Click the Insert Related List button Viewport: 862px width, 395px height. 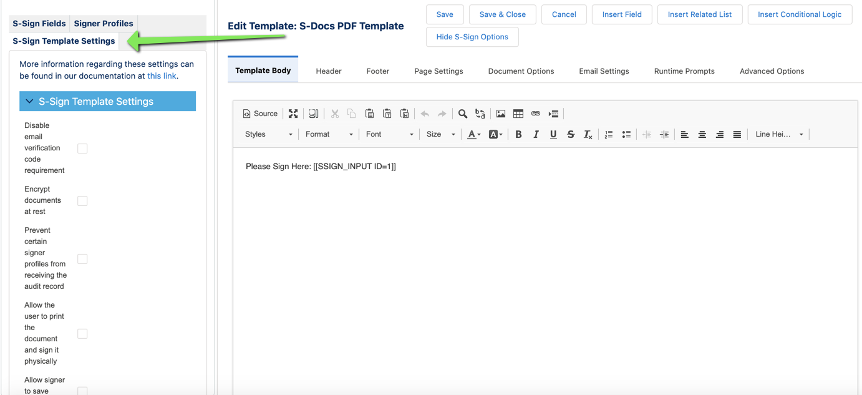pos(700,14)
